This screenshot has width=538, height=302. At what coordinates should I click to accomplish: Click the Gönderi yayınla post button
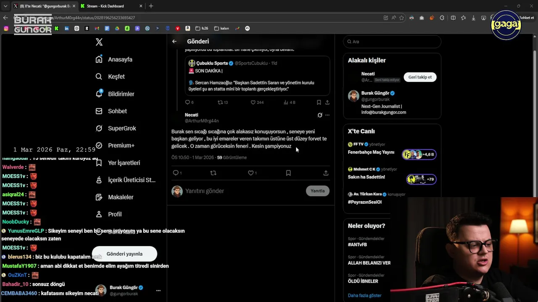coord(124,254)
